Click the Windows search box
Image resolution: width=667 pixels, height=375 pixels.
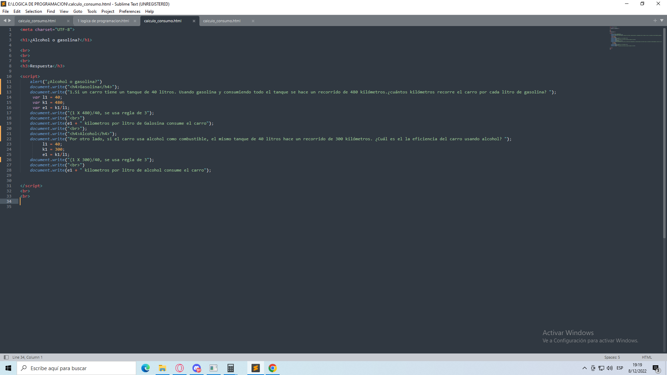click(76, 368)
